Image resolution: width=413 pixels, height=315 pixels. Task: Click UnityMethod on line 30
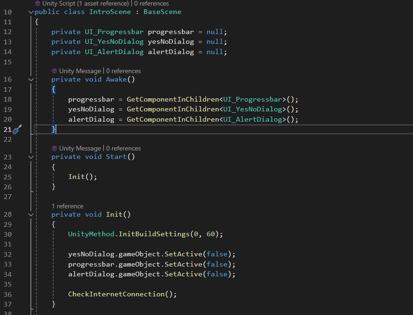(x=91, y=234)
